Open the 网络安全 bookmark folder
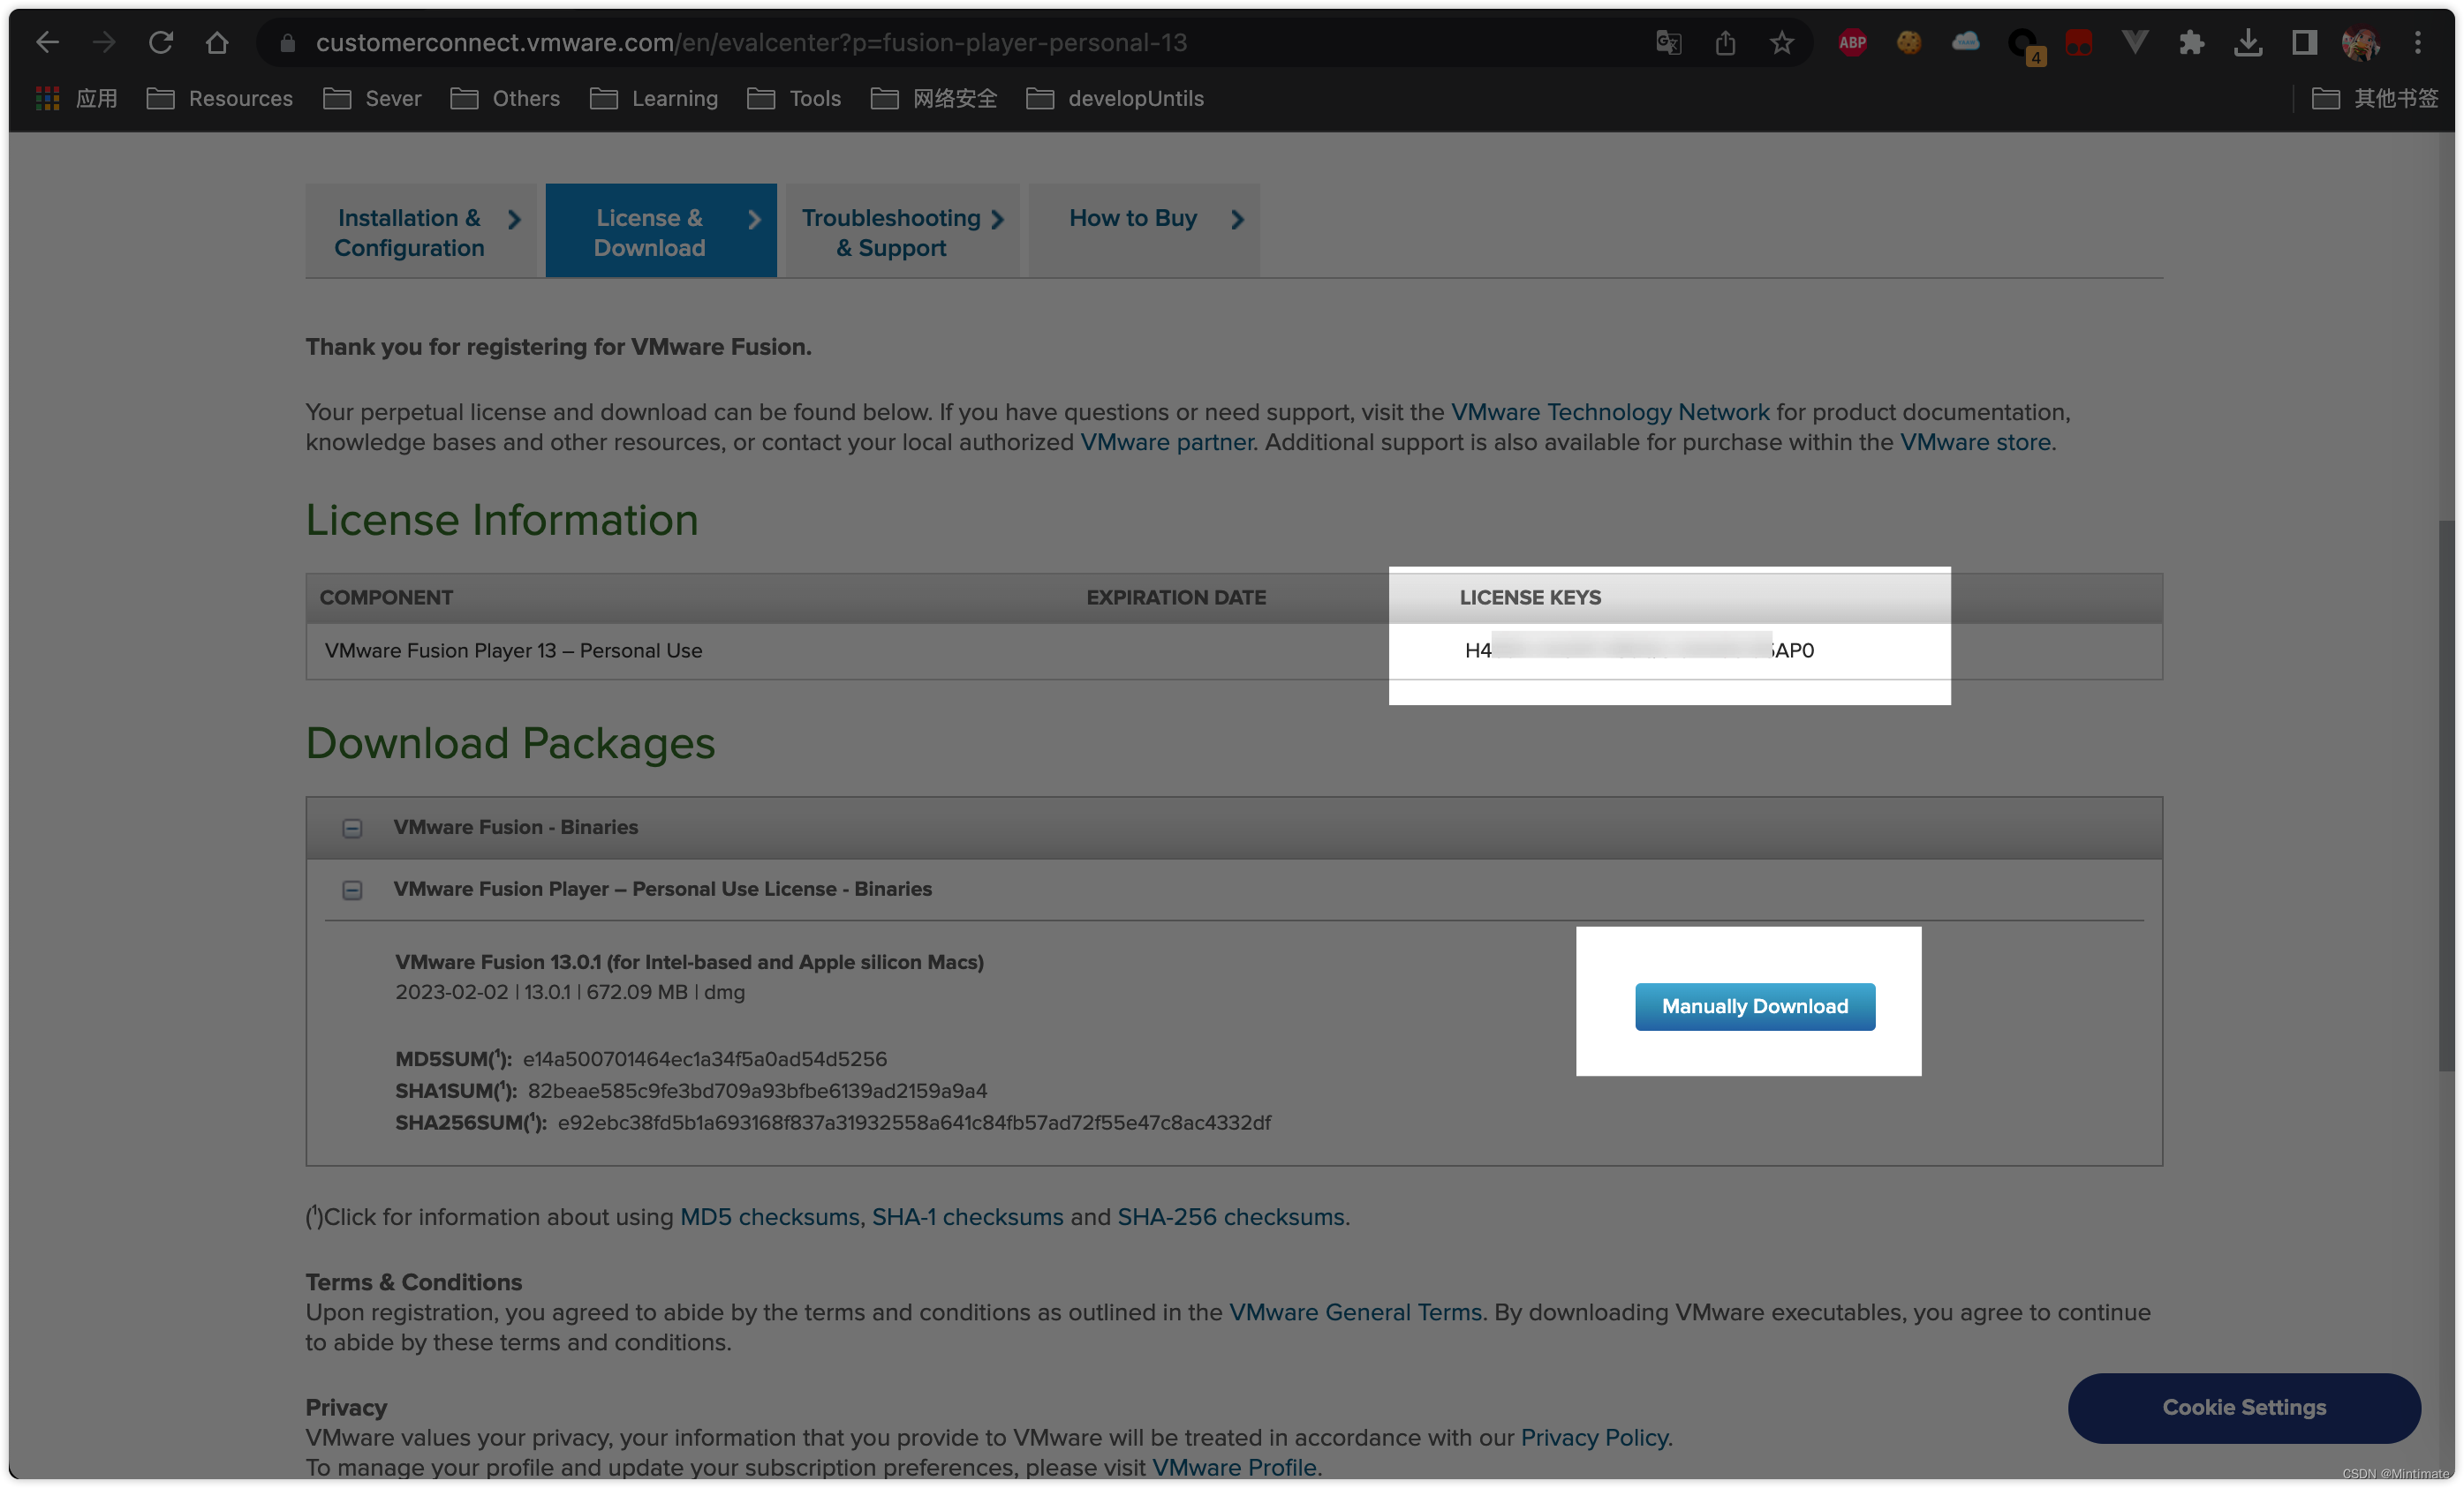2464x1488 pixels. [x=934, y=98]
